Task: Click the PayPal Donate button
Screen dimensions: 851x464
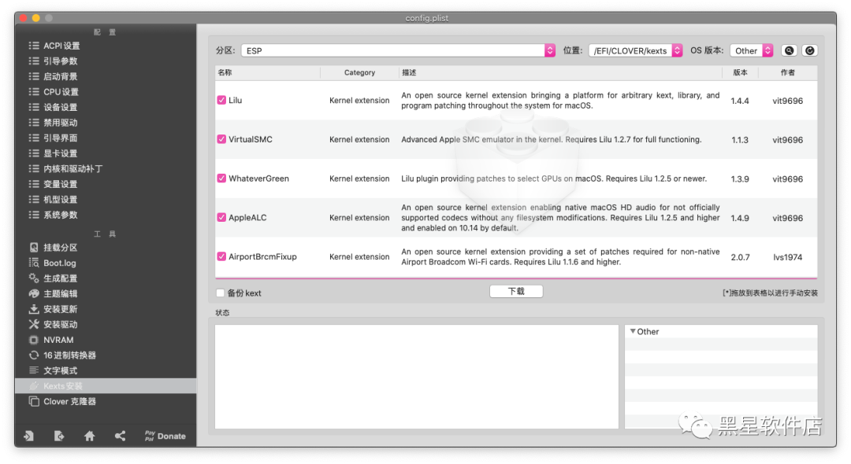Action: (x=165, y=436)
